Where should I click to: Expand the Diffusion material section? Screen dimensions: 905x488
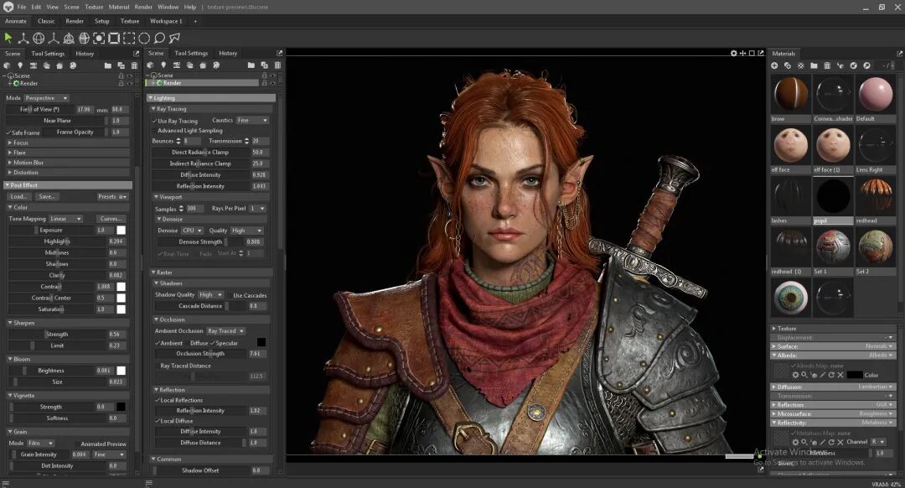click(833, 387)
